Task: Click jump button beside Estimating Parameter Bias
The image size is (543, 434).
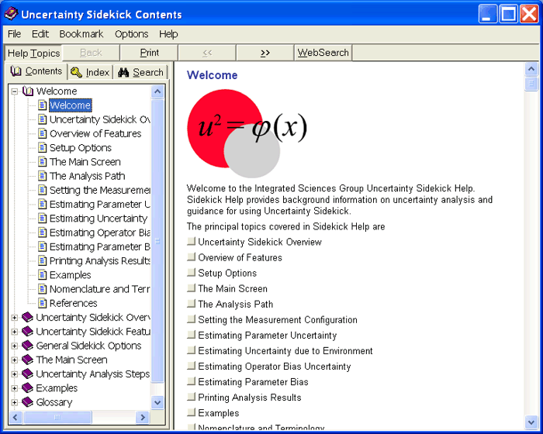Action: coord(191,381)
